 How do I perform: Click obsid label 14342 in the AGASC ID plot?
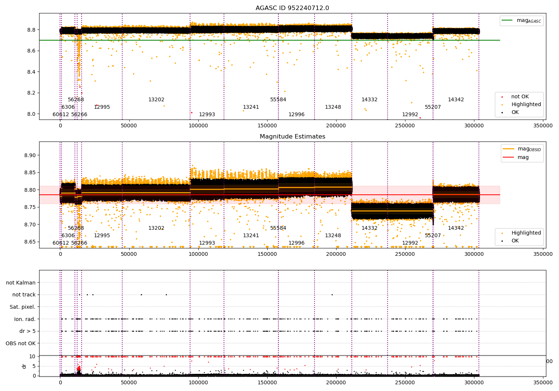click(x=456, y=100)
